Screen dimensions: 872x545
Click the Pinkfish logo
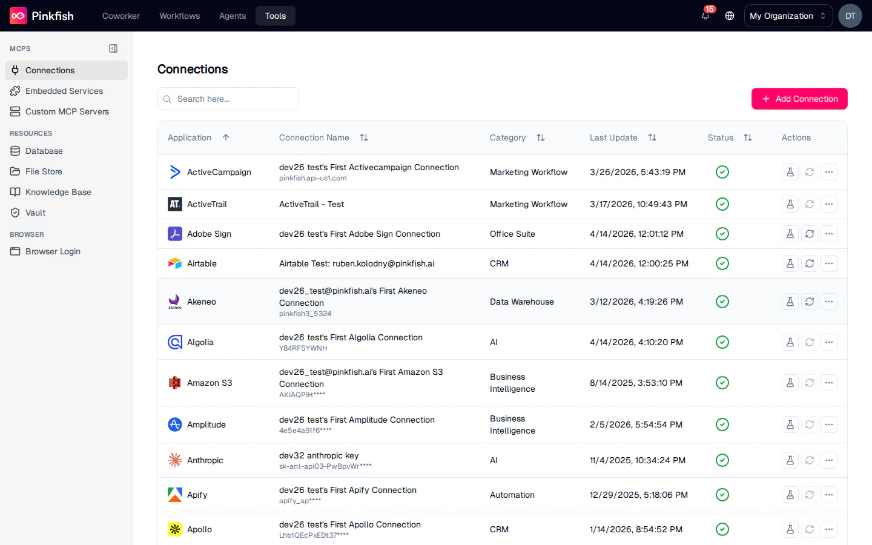click(41, 16)
